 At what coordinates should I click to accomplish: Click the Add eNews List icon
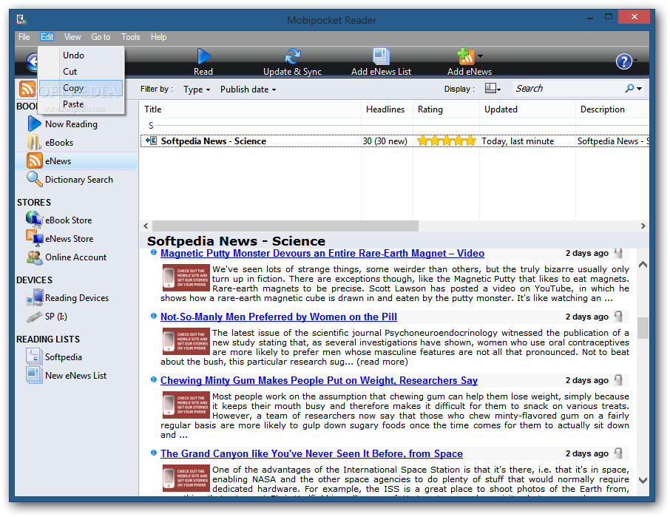click(x=381, y=56)
